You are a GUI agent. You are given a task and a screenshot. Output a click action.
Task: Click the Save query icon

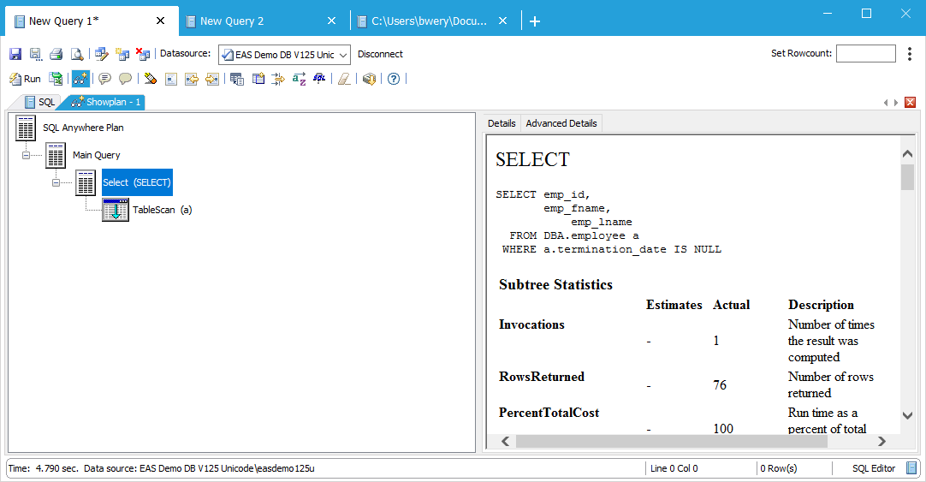15,54
